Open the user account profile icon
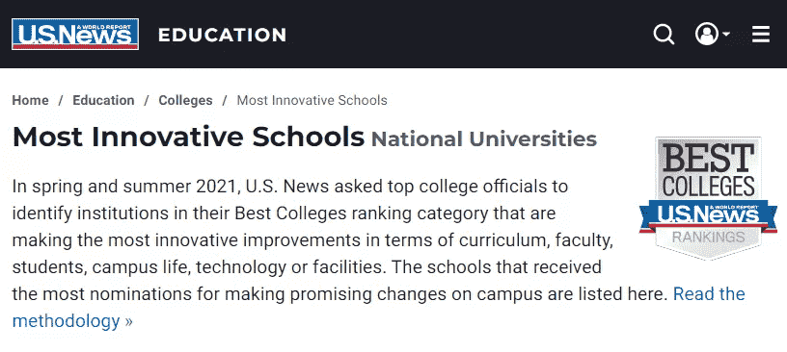This screenshot has width=787, height=352. point(707,34)
